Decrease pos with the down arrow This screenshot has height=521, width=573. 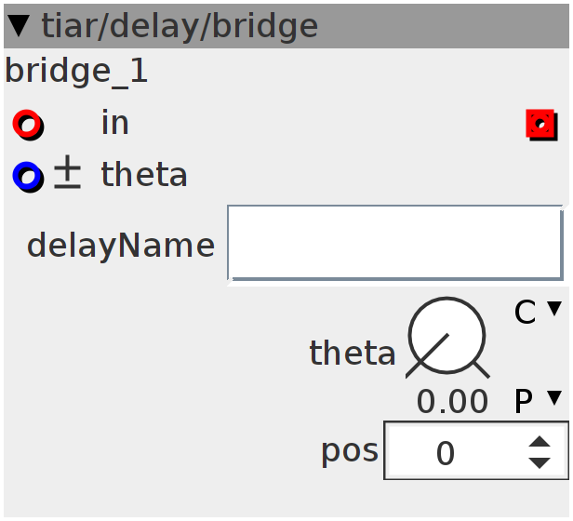tap(540, 463)
